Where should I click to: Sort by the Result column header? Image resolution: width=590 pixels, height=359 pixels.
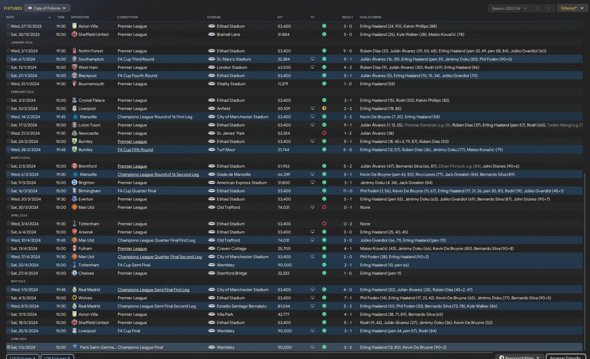point(348,18)
